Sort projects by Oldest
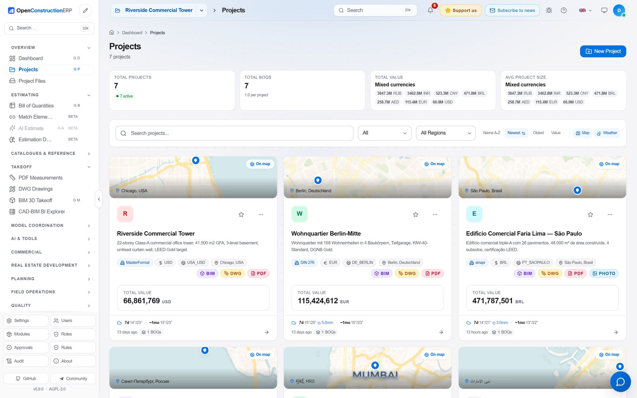 tap(538, 133)
